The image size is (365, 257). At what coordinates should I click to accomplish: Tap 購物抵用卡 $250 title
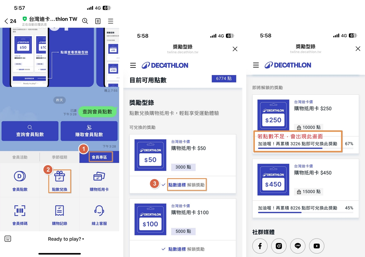[x=313, y=108]
